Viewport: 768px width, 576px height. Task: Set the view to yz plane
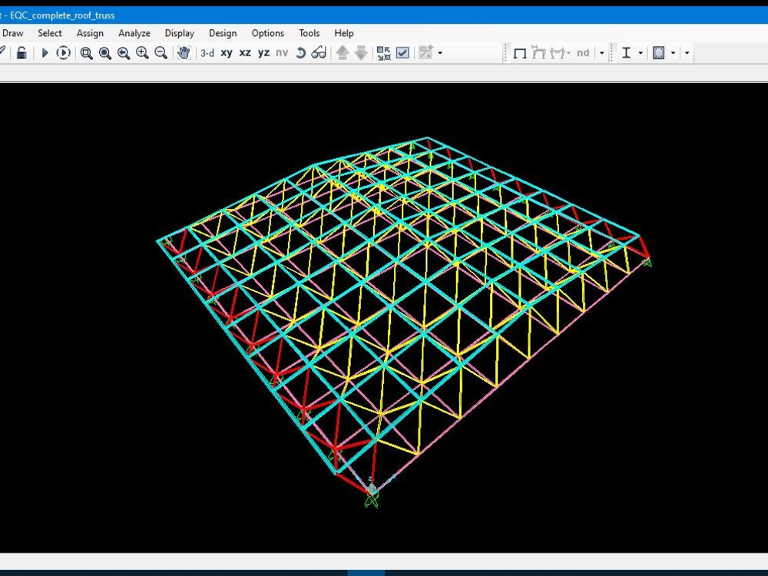click(x=263, y=53)
